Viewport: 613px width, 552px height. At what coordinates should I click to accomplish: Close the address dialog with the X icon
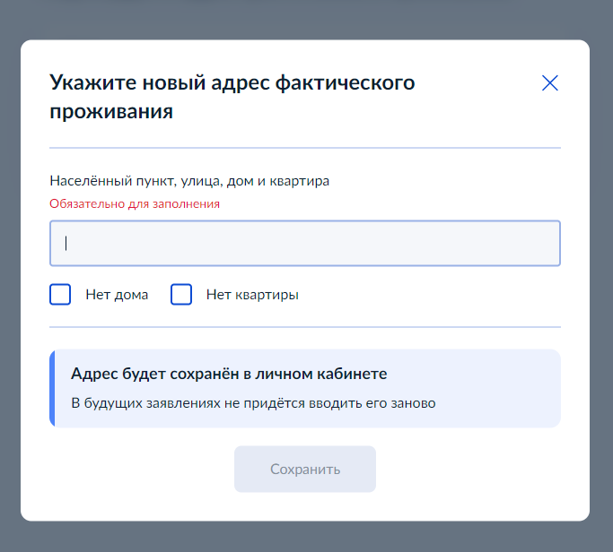pos(549,83)
